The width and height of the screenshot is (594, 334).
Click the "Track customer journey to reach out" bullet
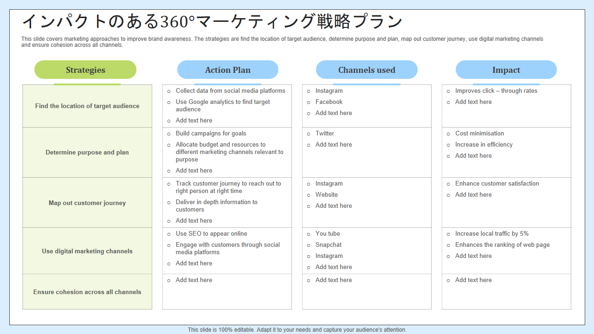228,187
